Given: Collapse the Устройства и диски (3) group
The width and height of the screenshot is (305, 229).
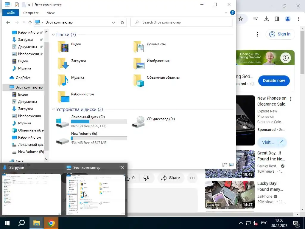Looking at the screenshot, I should tap(53, 109).
